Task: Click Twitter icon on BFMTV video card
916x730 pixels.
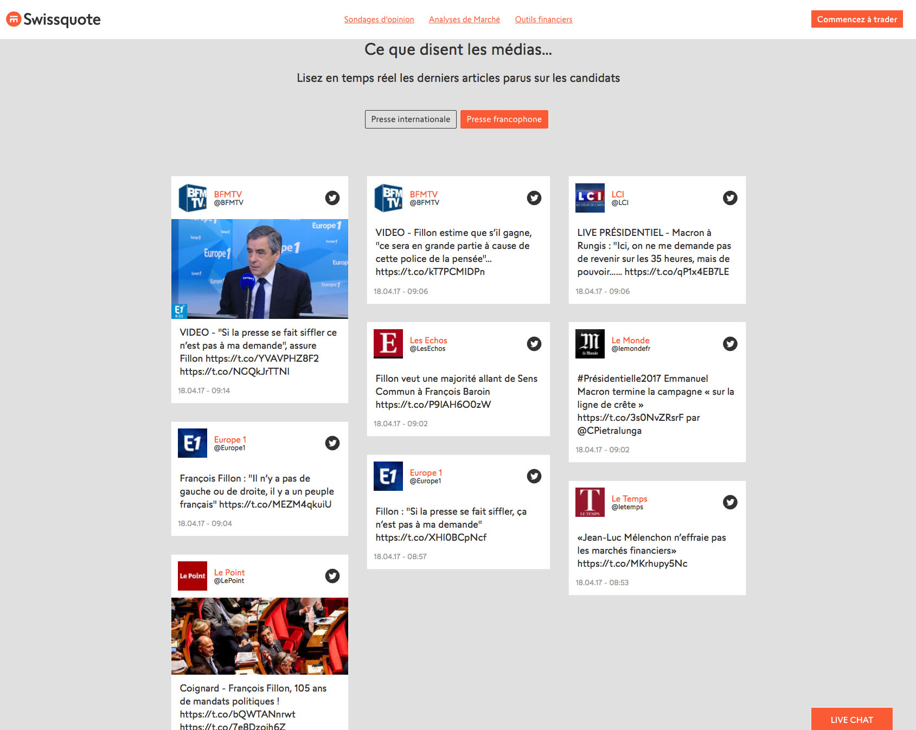Action: tap(332, 198)
